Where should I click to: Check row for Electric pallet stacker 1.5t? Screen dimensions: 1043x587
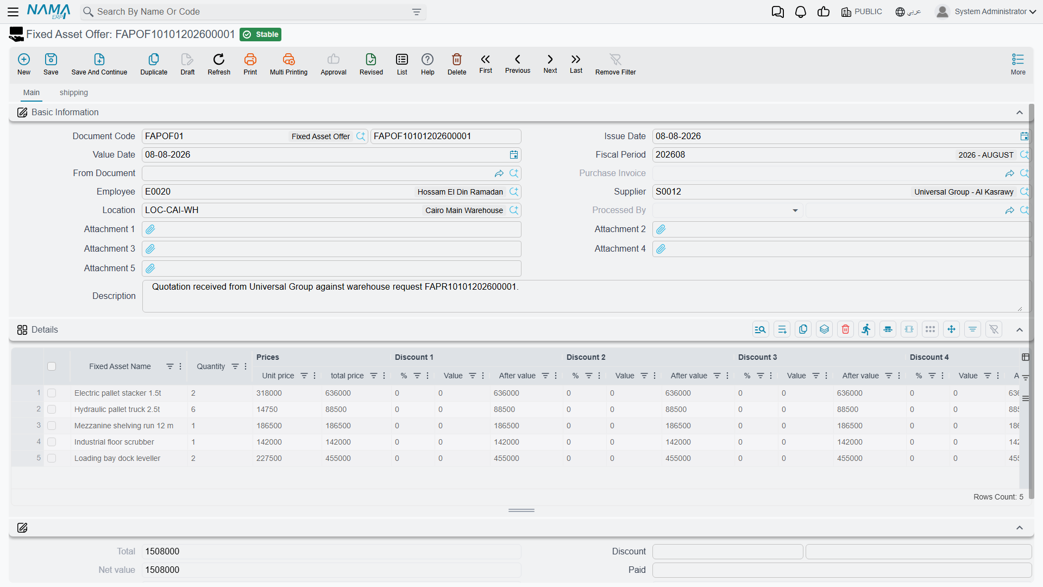(x=52, y=393)
